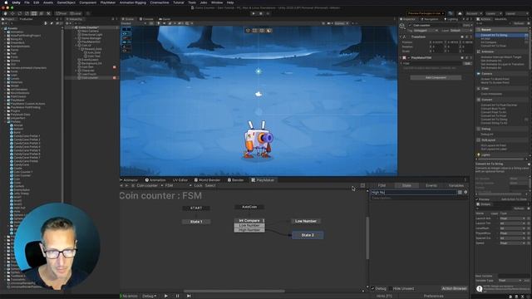Open the Account dropdown
Image resolution: width=532 pixels, height=299 pixels.
tap(474, 13)
